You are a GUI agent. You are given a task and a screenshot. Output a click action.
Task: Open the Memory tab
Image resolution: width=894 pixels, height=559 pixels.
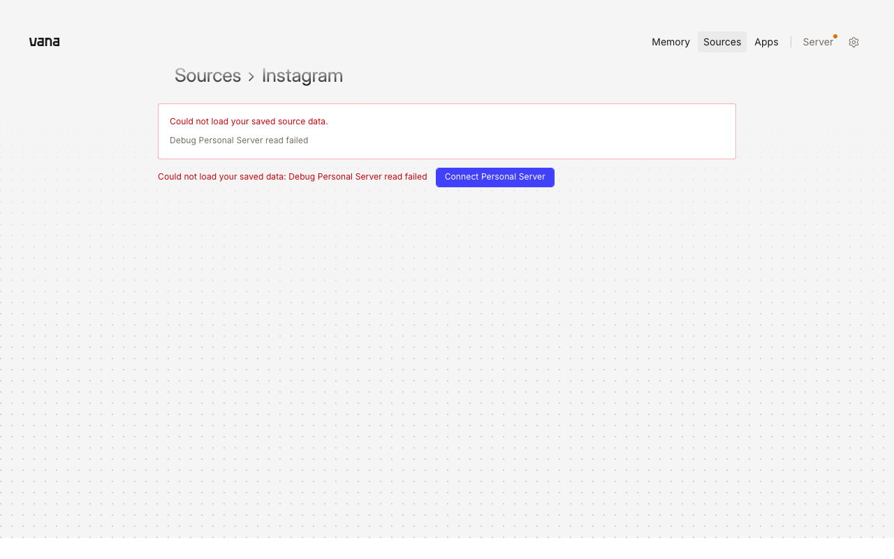click(x=670, y=42)
